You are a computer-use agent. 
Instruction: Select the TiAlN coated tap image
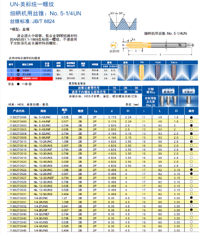point(174,72)
